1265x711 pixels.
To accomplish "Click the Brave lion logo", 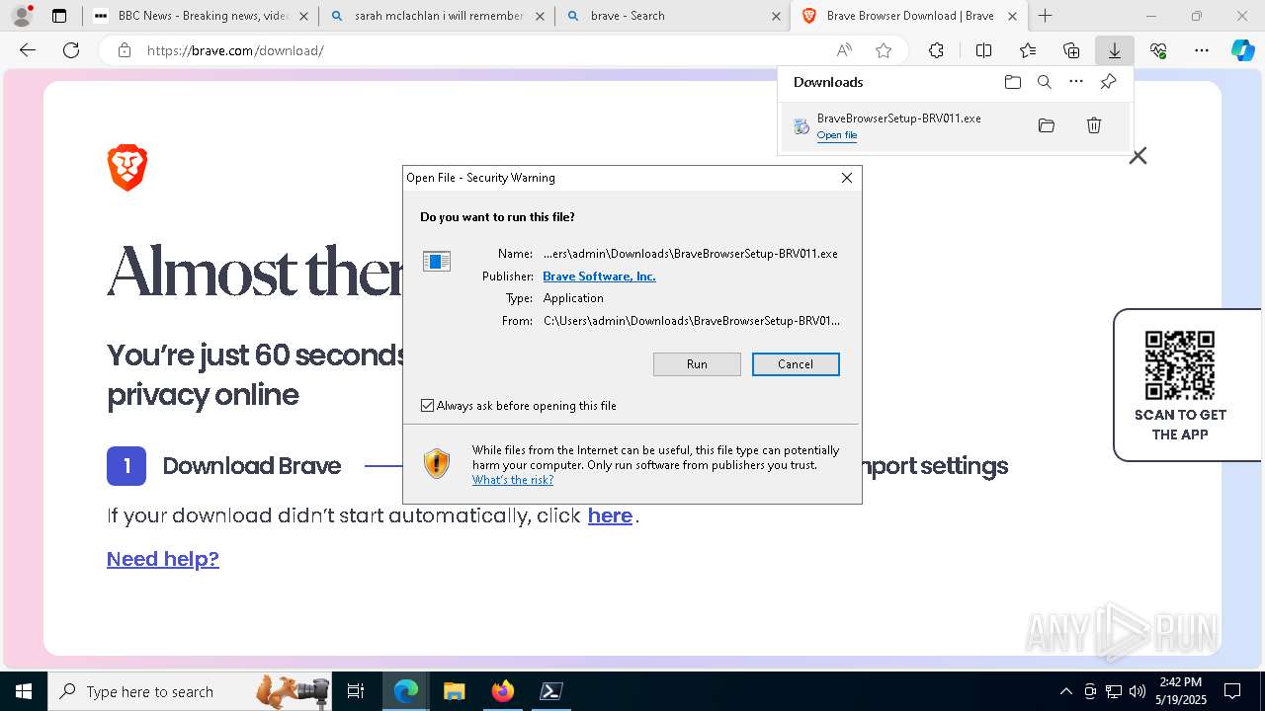I will click(127, 167).
